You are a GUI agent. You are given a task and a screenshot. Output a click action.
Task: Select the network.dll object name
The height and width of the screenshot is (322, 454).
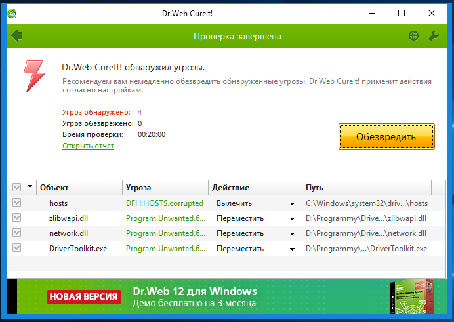point(69,233)
